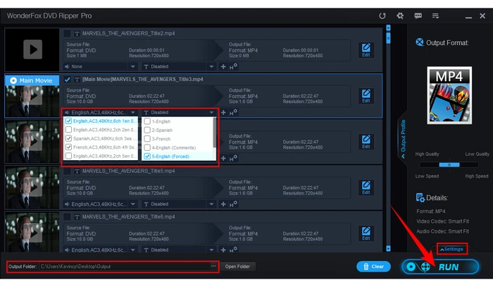Click the H settings icon in Title5 row

(x=233, y=204)
